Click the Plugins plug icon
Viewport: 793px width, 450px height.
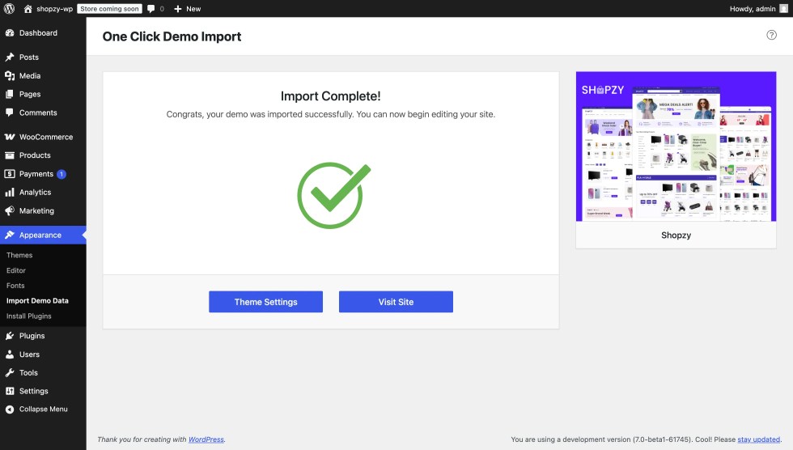point(10,336)
